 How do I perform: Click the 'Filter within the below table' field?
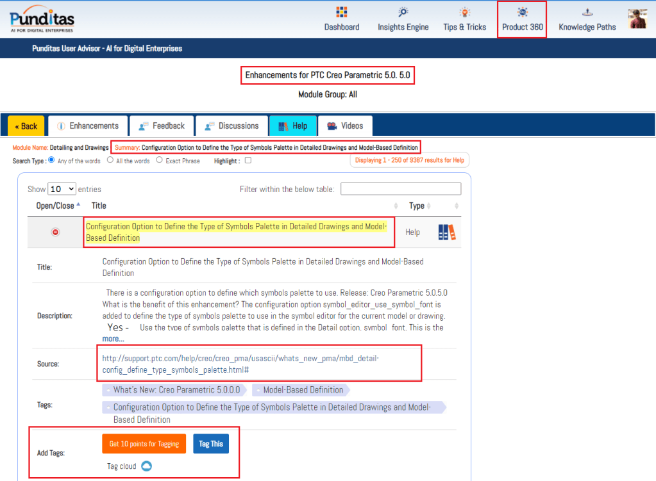click(401, 189)
